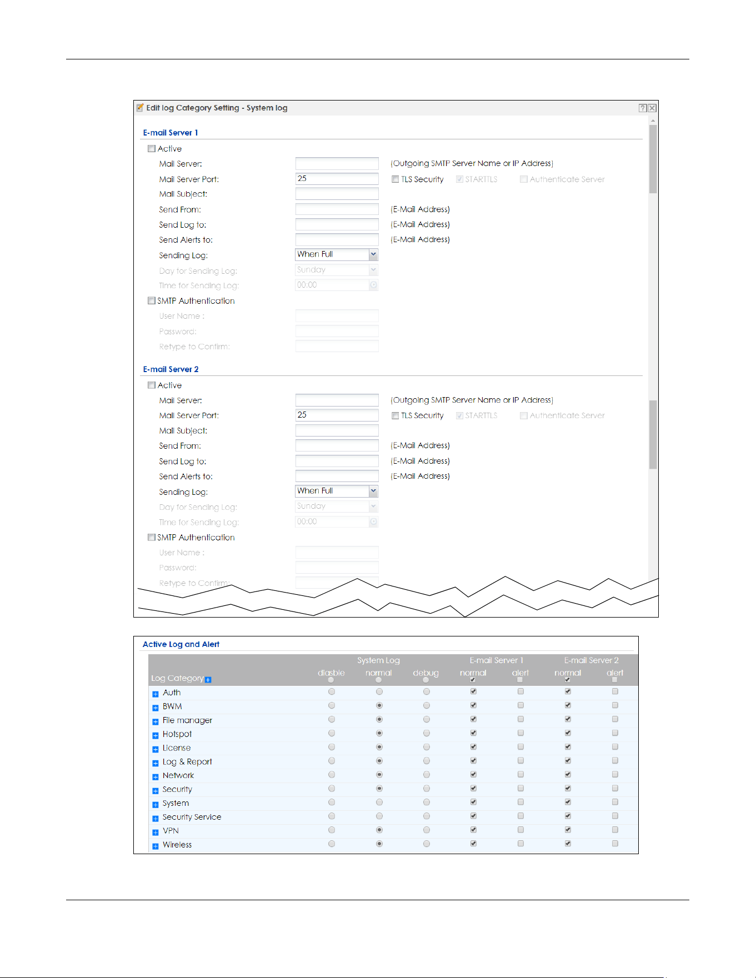Enable SMTP Authentication for E-mail Server 1
The image size is (756, 978).
pyautogui.click(x=151, y=300)
